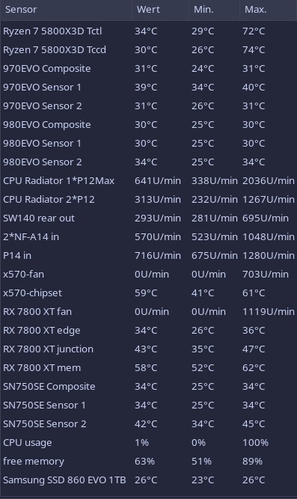Select the SW140 rear out row
297x499 pixels.
pos(148,218)
